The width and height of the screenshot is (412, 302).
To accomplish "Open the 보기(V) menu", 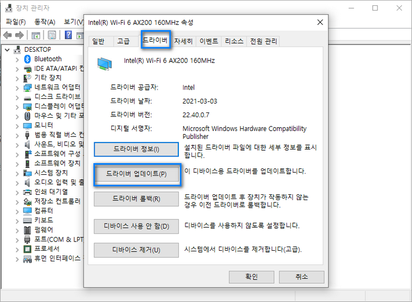I will pos(74,22).
